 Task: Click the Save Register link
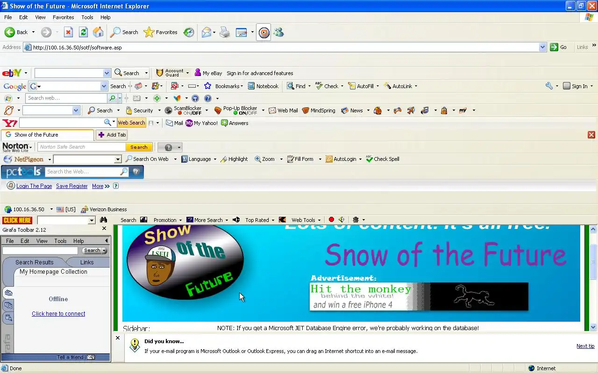pos(71,186)
